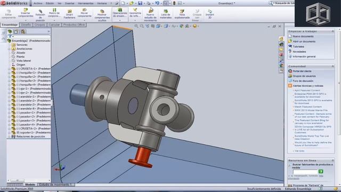Click the Abrir un documento link
Viewport: 341px width, 192px height.
point(304,42)
